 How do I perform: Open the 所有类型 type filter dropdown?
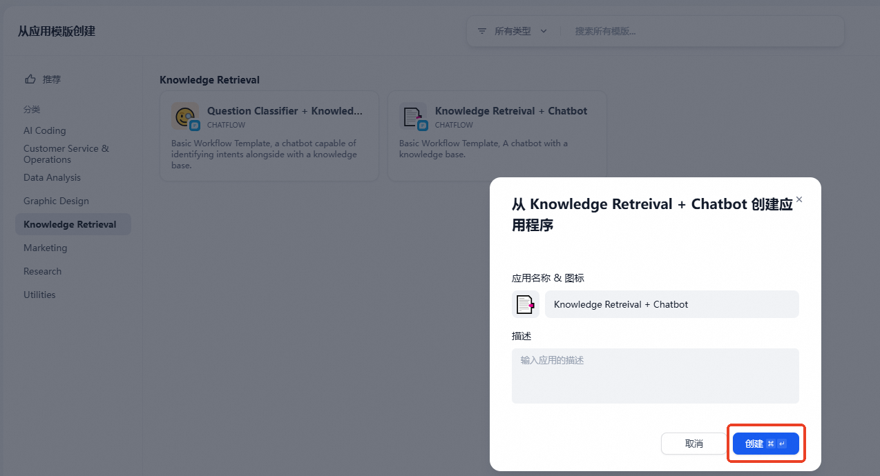[512, 31]
